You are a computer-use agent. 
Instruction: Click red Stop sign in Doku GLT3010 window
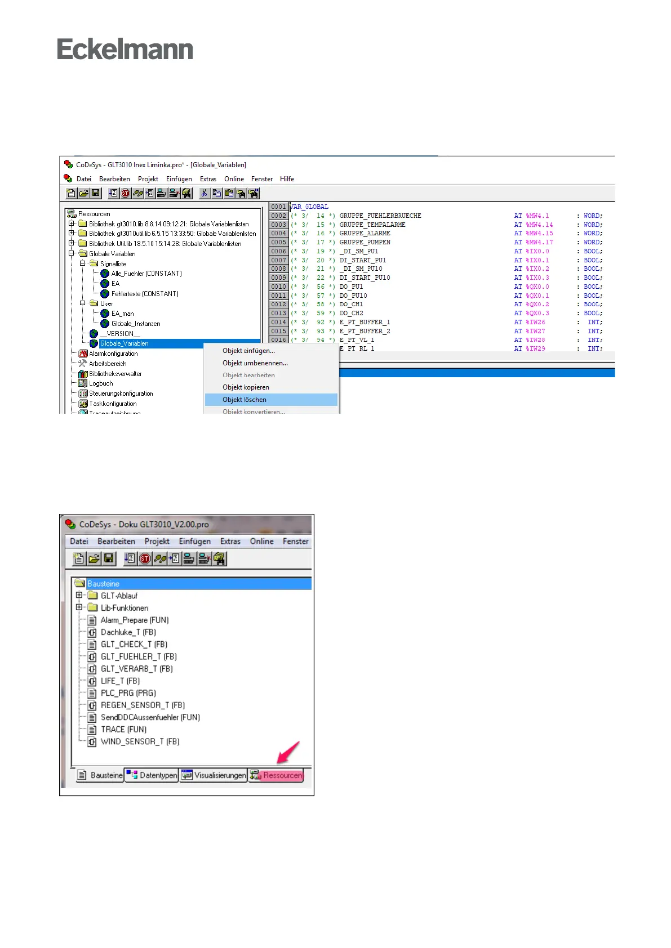click(x=145, y=558)
